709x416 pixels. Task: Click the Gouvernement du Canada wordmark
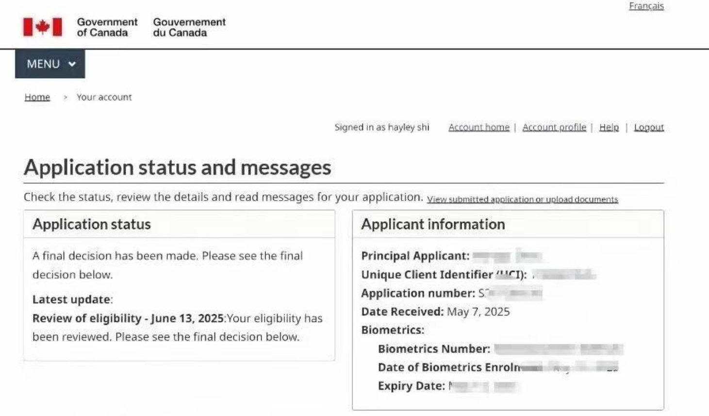pos(189,27)
